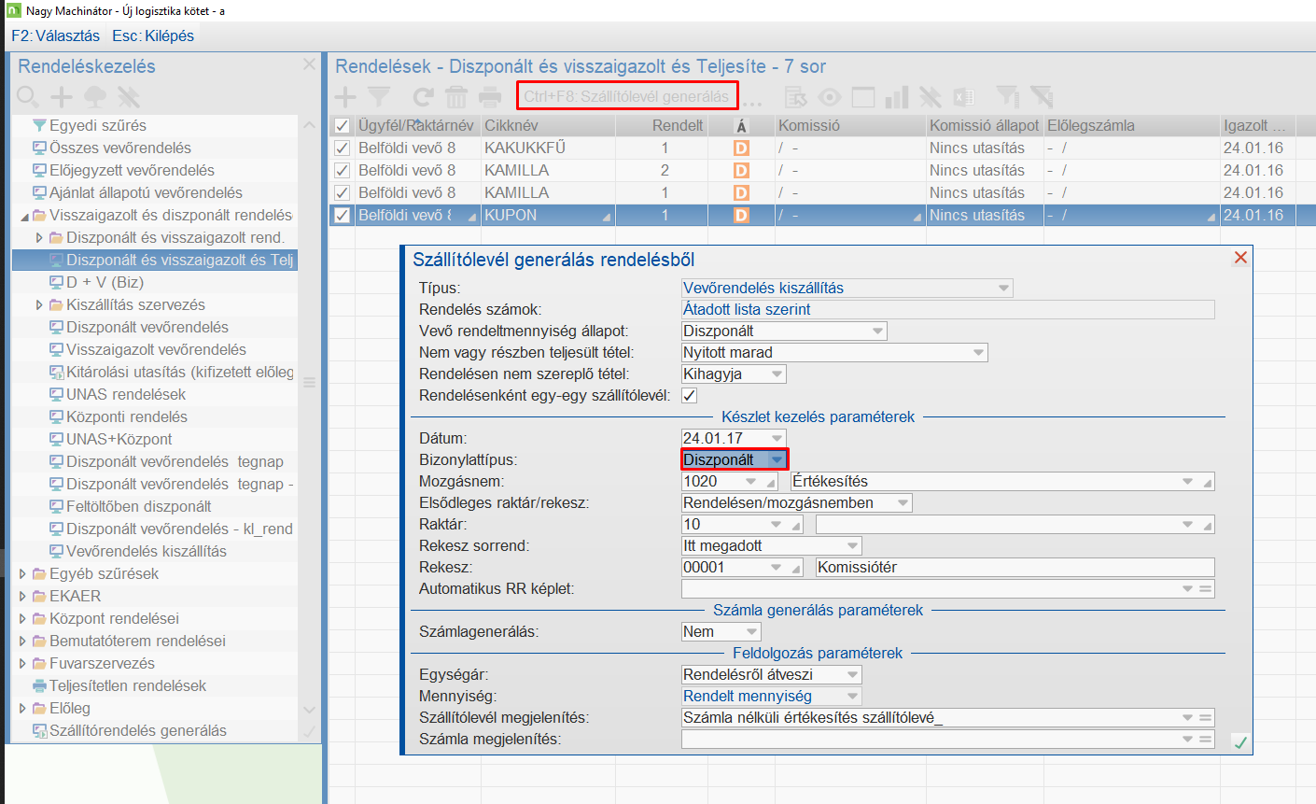The height and width of the screenshot is (804, 1316).
Task: Click the orange D status icon in KAKUKKFŰ row
Action: click(x=741, y=148)
